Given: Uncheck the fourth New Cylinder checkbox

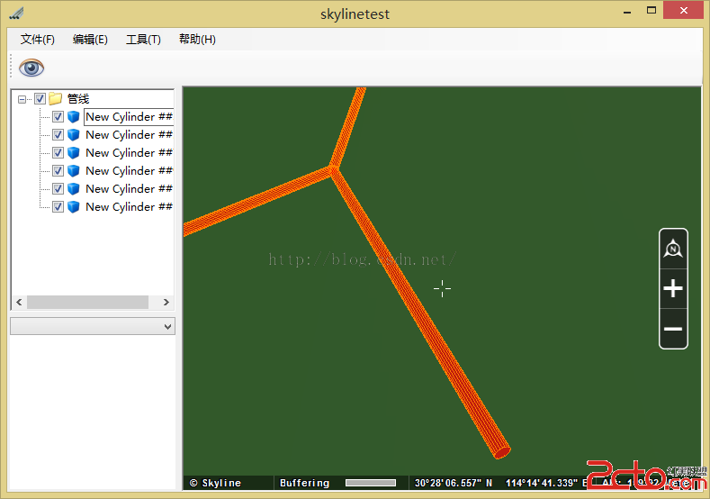Looking at the screenshot, I should [x=58, y=171].
